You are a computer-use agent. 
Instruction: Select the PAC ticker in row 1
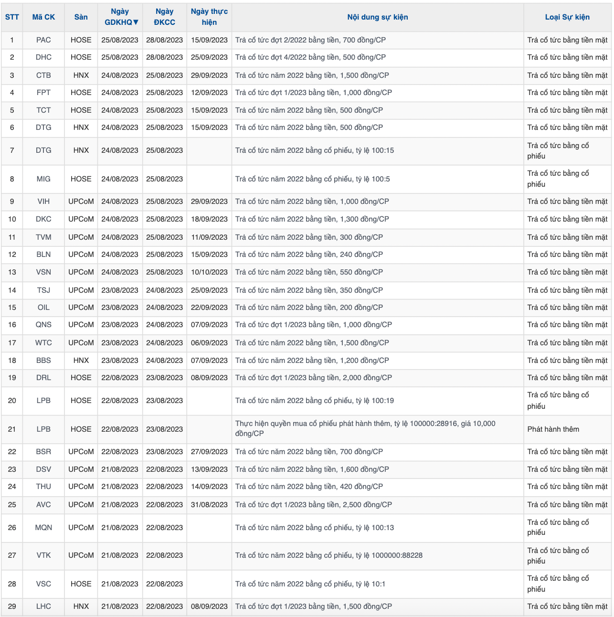[x=43, y=40]
